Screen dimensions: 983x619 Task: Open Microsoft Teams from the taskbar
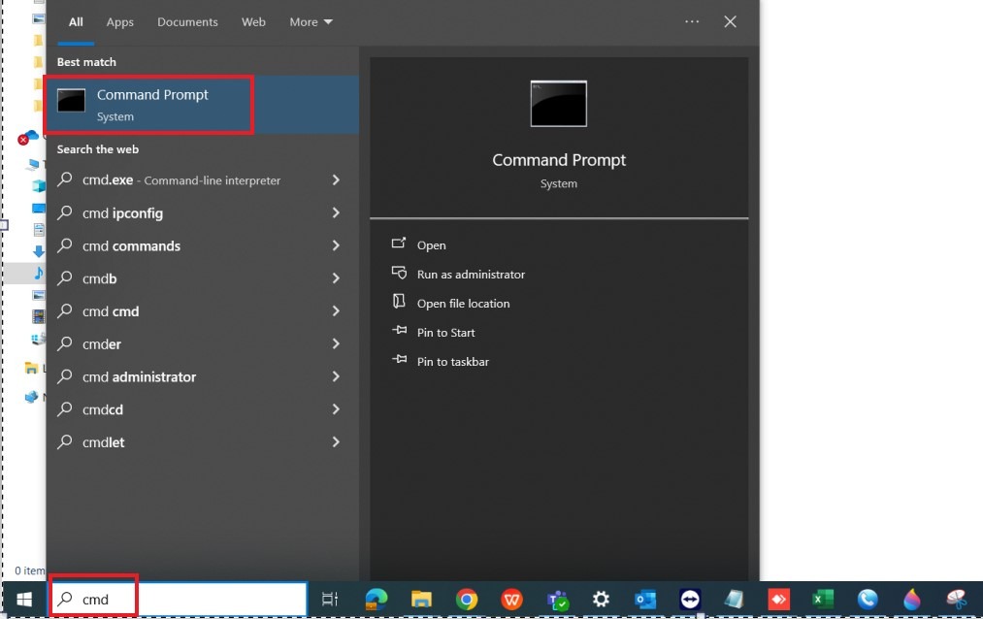pyautogui.click(x=558, y=600)
